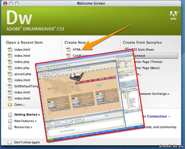This screenshot has height=149, width=185.
Task: Choose Starter Page (Theme) sample
Action: pos(149,62)
